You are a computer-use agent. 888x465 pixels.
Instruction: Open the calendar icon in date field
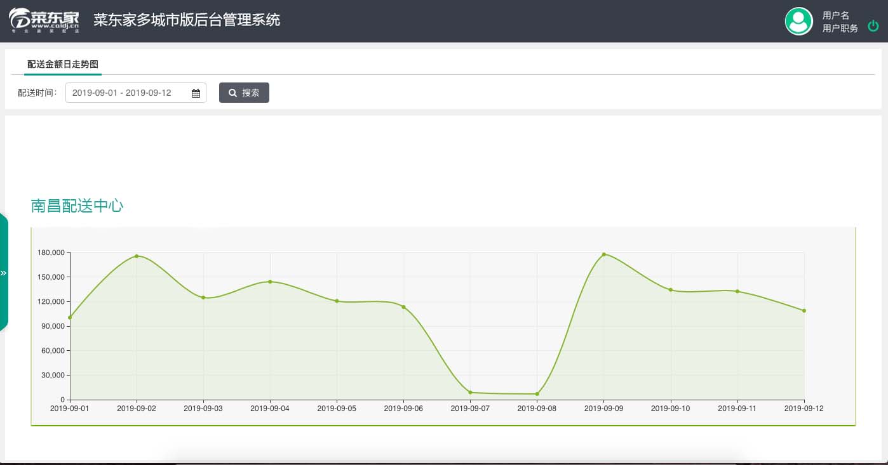pos(196,93)
